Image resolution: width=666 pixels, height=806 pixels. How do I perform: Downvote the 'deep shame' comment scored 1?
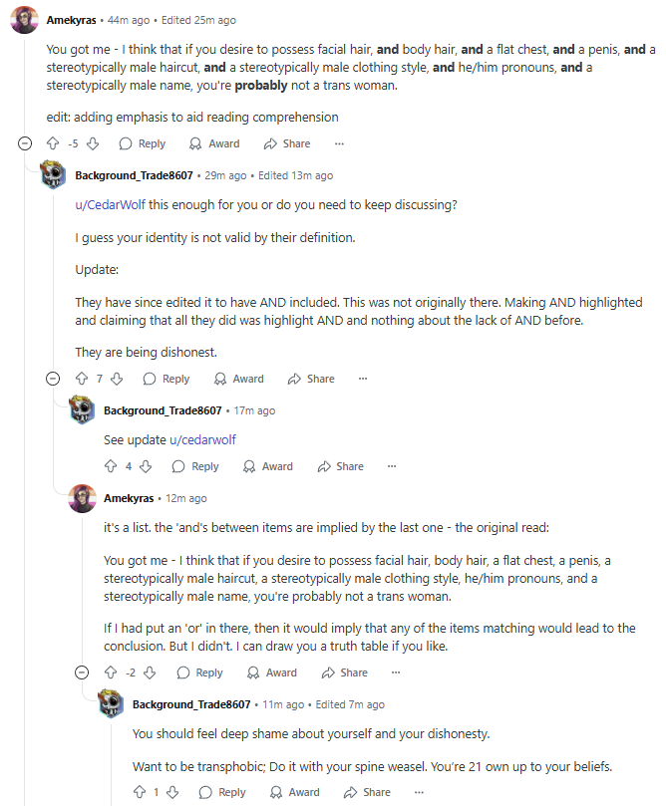pyautogui.click(x=173, y=792)
